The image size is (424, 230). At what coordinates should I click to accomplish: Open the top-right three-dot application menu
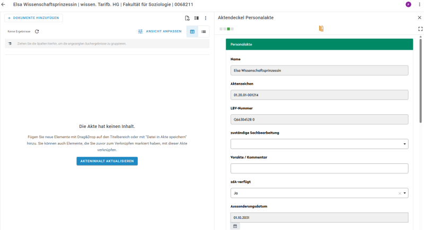pyautogui.click(x=419, y=5)
